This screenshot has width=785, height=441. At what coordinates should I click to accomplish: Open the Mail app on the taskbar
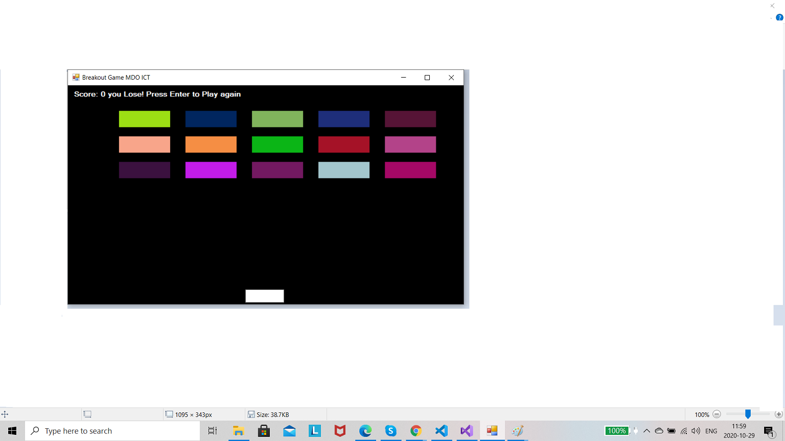point(289,431)
